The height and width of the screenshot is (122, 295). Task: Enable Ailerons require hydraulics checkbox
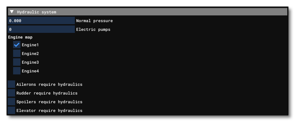(x=11, y=84)
